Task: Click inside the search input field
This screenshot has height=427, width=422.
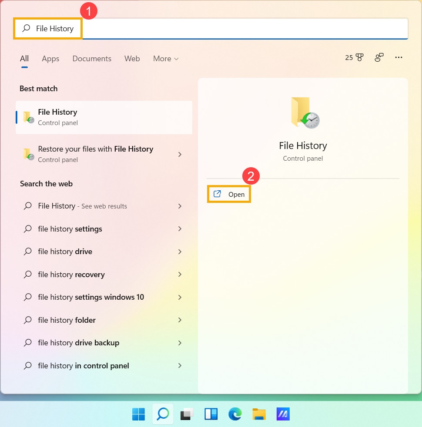Action: (218, 28)
